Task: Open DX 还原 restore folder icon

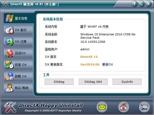Action: 9,42
